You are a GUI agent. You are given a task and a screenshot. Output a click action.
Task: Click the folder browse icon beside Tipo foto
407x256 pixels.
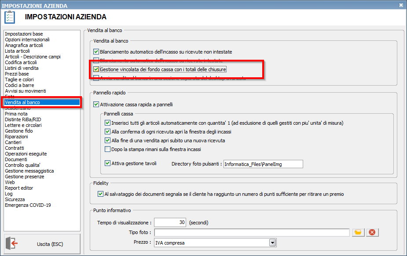click(358, 232)
